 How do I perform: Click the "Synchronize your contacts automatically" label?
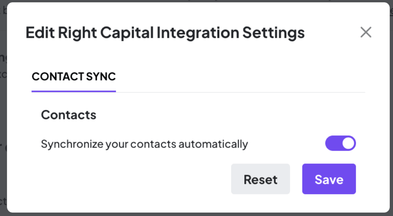pos(144,144)
